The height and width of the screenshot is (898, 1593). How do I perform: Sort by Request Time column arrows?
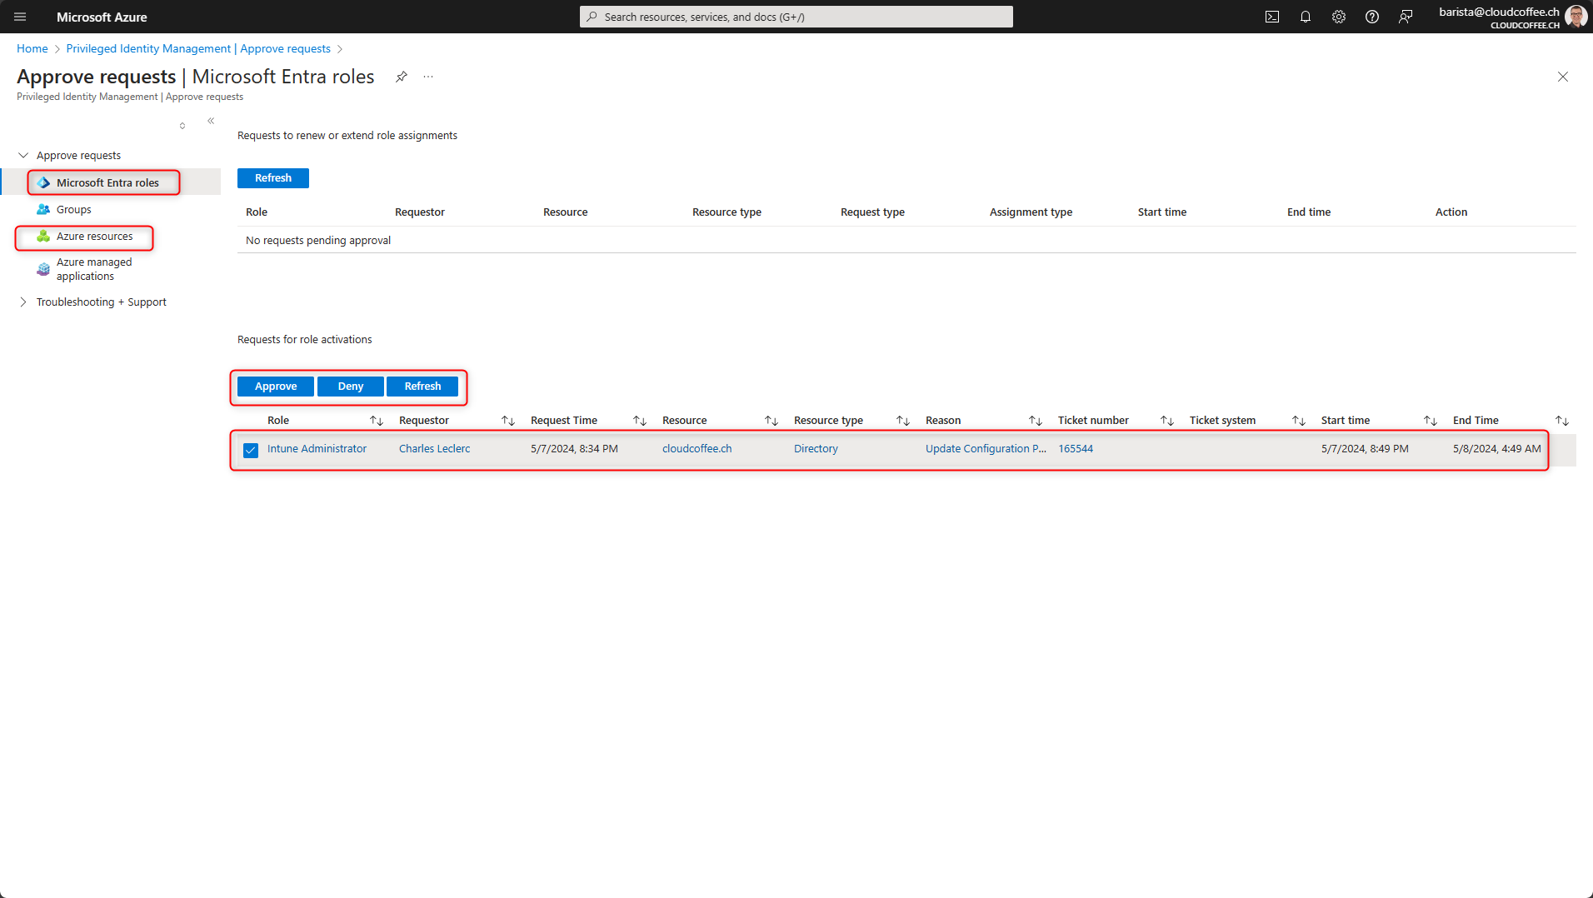click(x=640, y=421)
